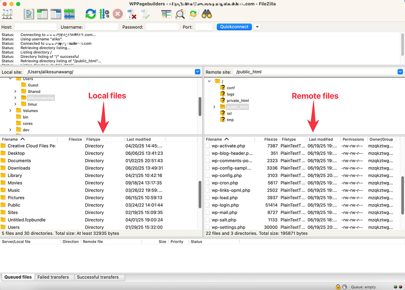Click the Quickconnect button
Viewport: 405px width, 290px height.
coord(234,27)
